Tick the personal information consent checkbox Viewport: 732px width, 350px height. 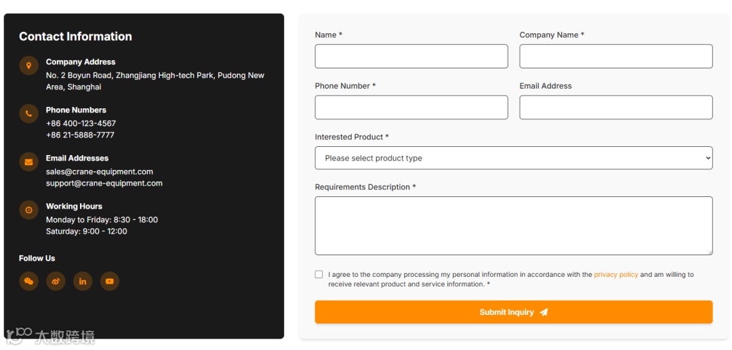(319, 275)
